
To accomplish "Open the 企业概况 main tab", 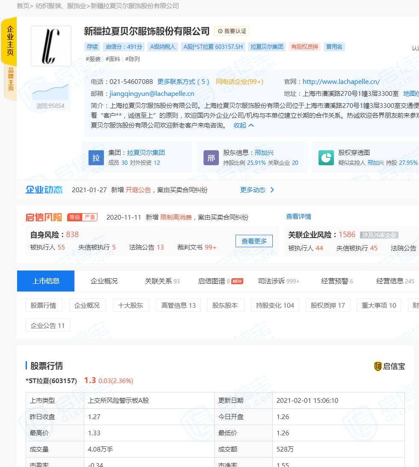I will click(104, 281).
